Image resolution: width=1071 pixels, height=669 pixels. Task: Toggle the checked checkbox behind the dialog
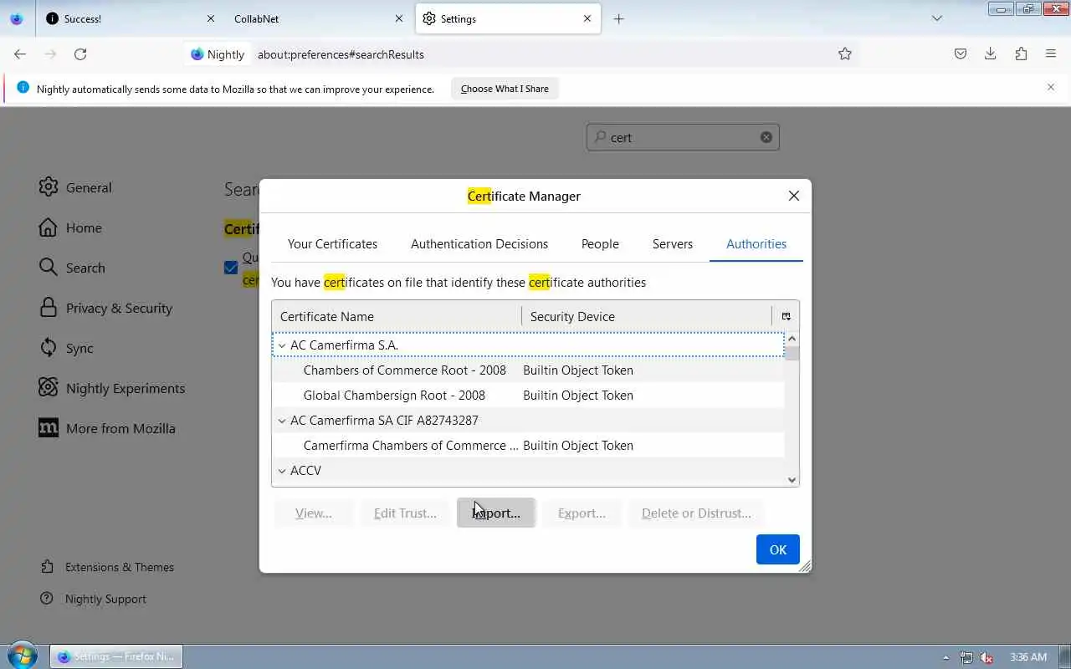click(231, 268)
